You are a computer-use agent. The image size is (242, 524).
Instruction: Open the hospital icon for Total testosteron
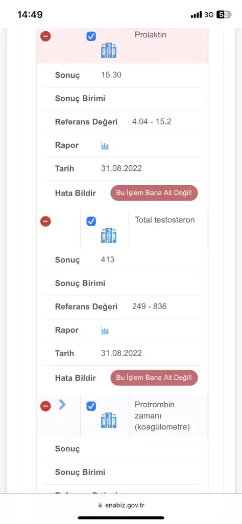(x=109, y=235)
